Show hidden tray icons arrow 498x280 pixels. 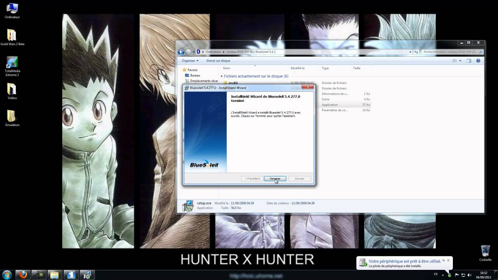pos(443,275)
